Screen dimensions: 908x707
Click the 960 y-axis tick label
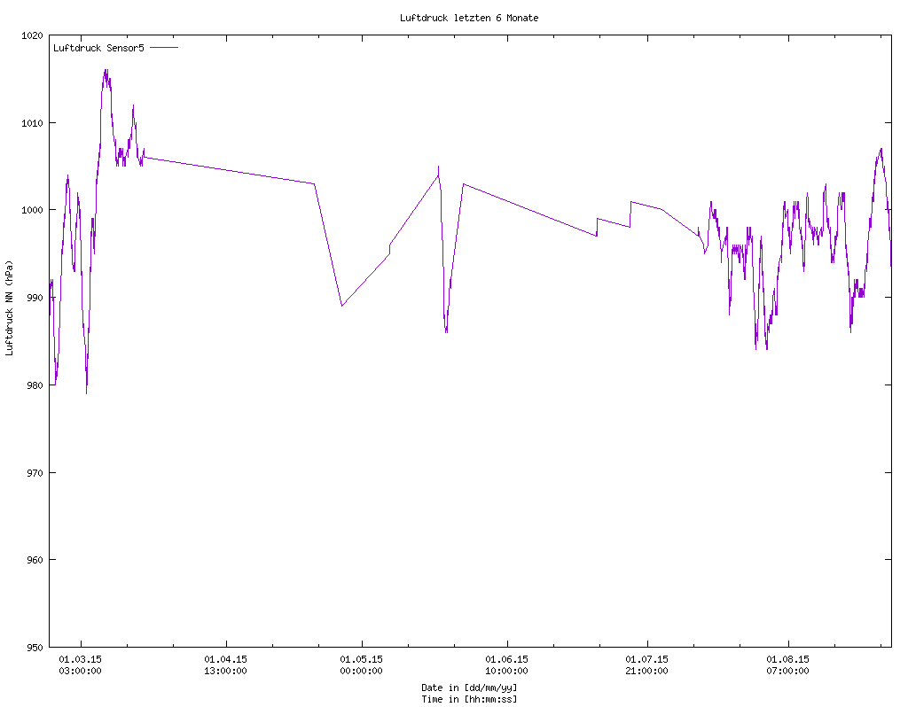(35, 560)
